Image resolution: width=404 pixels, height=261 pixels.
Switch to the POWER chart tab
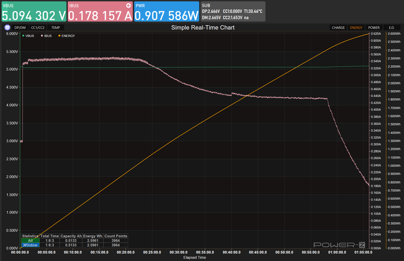374,28
